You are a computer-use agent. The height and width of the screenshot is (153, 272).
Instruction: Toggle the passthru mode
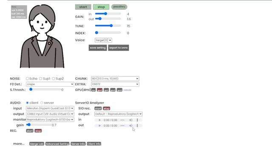click(119, 7)
